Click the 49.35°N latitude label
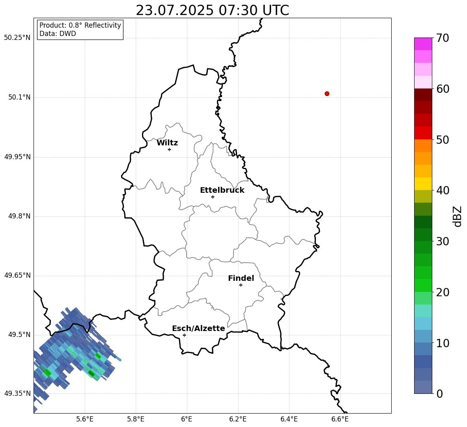This screenshot has width=467, height=427. point(17,393)
